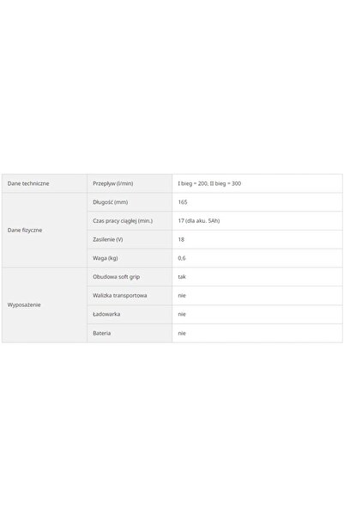Click the Przepływ (l/min) label
344x517 pixels.
point(112,183)
